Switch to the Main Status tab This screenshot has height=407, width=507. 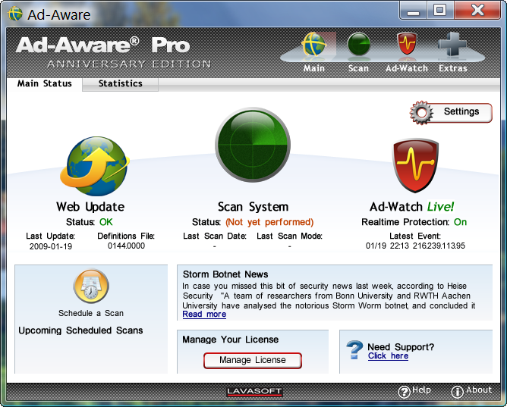(x=44, y=83)
